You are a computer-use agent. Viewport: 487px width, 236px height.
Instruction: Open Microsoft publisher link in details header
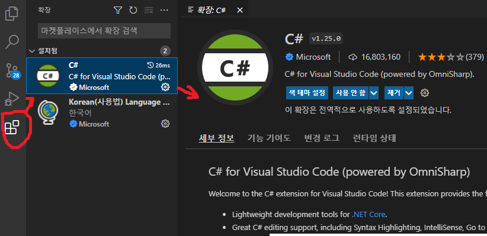[313, 57]
